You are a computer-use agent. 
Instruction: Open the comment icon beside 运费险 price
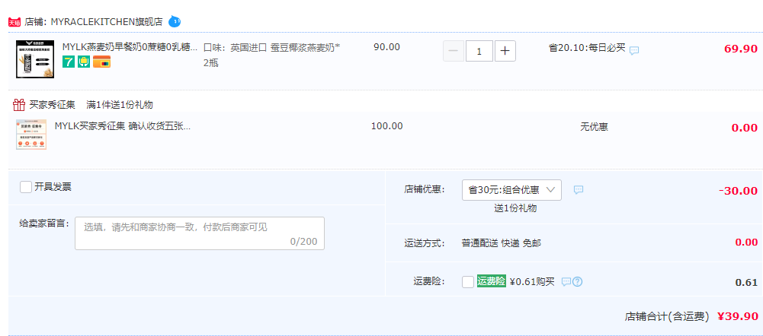566,281
